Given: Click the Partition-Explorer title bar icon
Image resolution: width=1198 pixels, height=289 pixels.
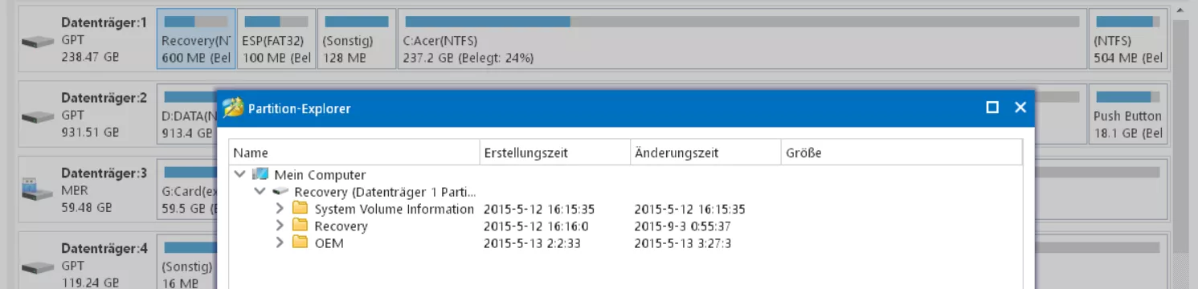Looking at the screenshot, I should 233,108.
